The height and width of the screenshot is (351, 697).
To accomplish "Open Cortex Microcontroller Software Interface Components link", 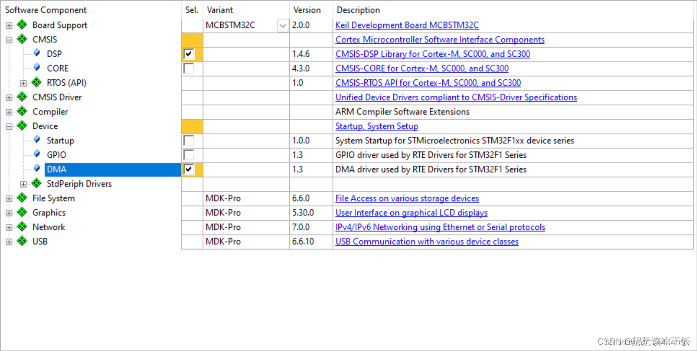I will pos(440,39).
